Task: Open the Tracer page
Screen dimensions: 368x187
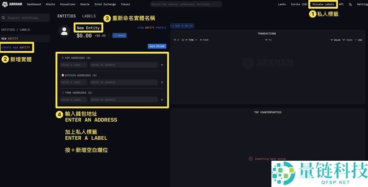Action: pos(125,4)
